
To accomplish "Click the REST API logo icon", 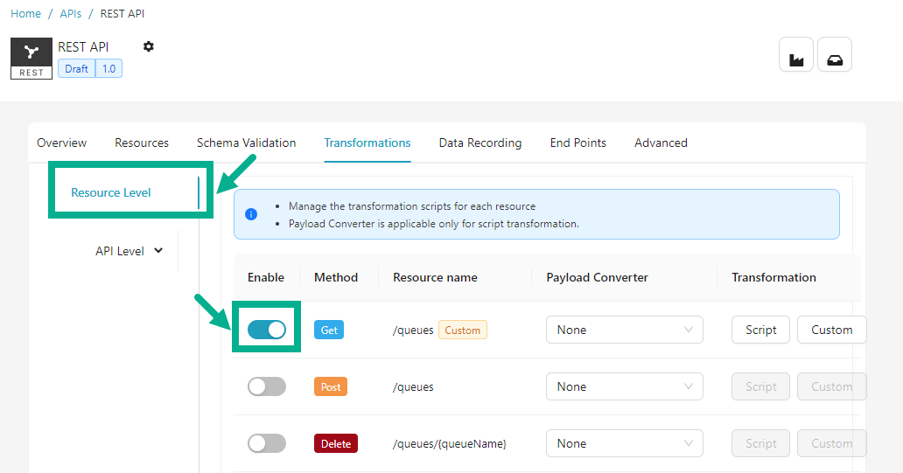I will [31, 59].
